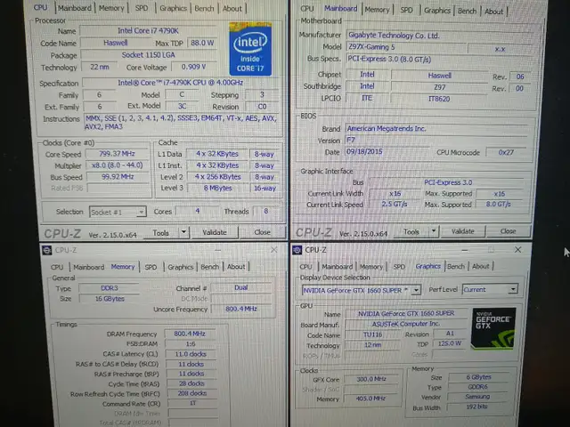
Task: Open Tools dropdown arrow in motherboard window
Action: (434, 231)
